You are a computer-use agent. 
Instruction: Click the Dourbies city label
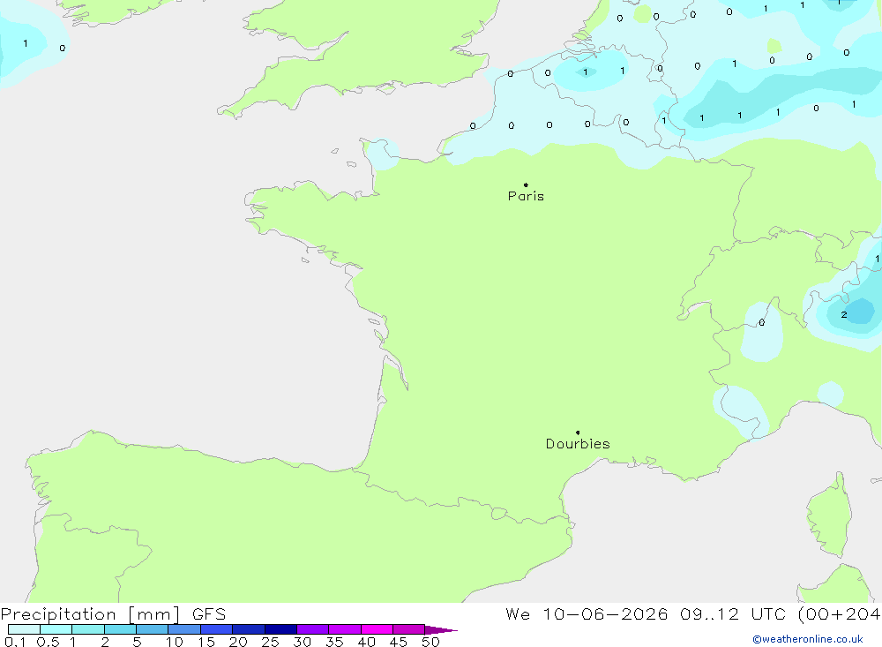tap(578, 444)
